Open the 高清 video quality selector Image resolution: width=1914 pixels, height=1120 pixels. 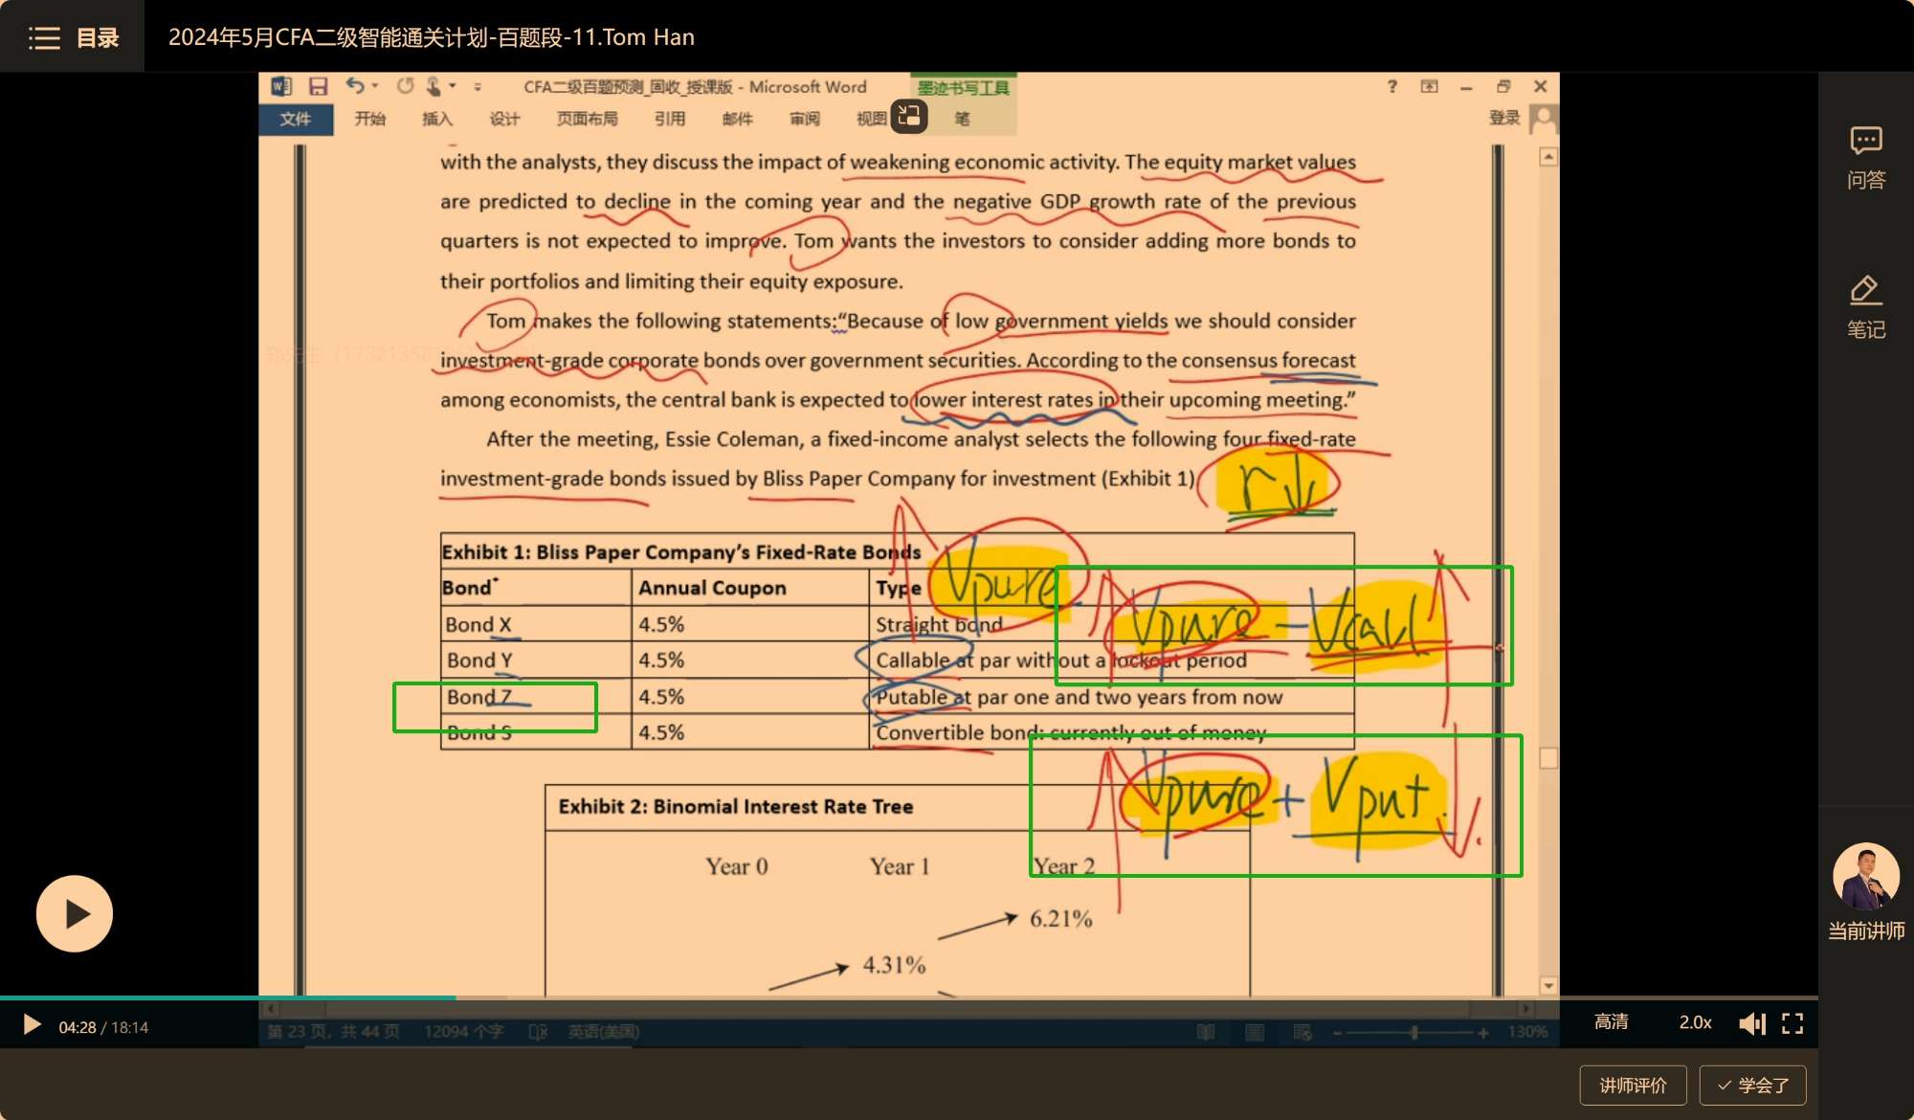coord(1612,1022)
